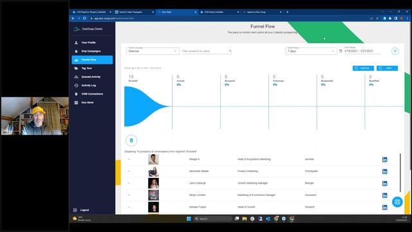
Task: Open Drip Campaigns in the sidebar
Action: tap(92, 51)
